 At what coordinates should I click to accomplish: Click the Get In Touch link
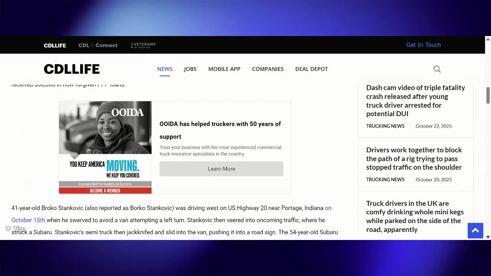coord(423,45)
